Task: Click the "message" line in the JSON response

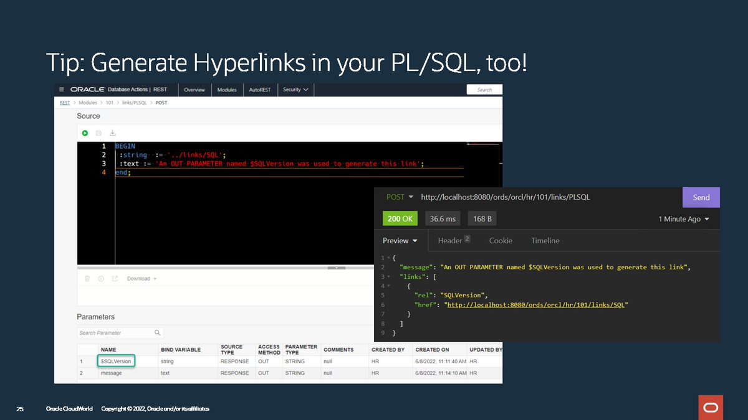Action: point(545,267)
